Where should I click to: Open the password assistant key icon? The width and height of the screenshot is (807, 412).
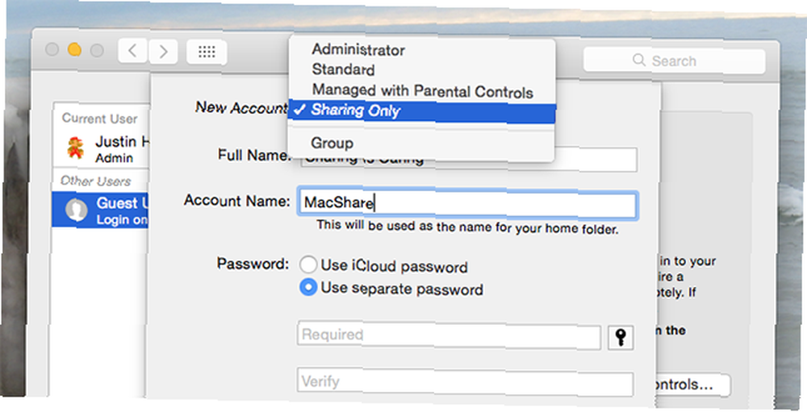pos(620,338)
